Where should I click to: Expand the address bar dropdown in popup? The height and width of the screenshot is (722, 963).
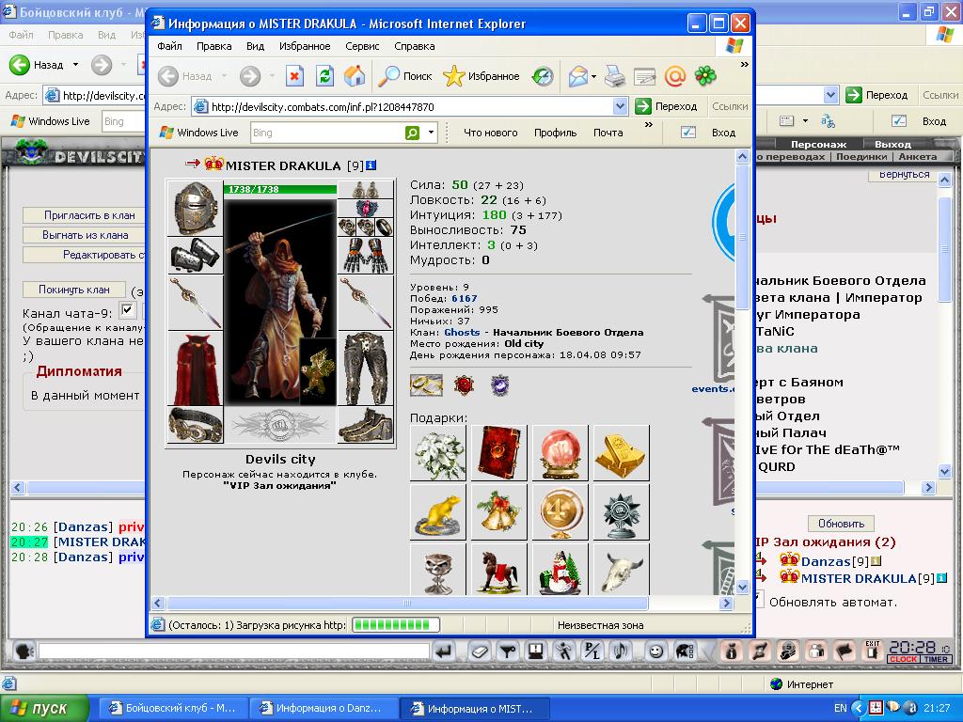click(x=621, y=106)
